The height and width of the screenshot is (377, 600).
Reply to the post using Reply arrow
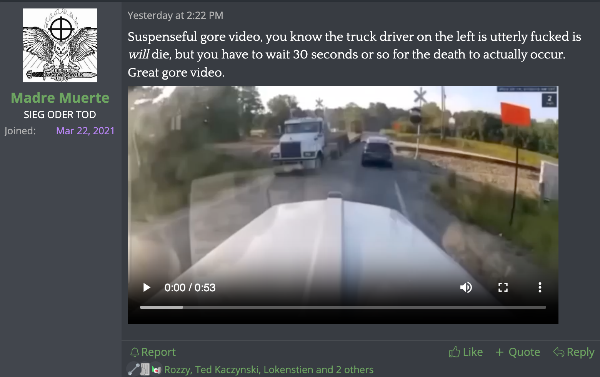pyautogui.click(x=573, y=352)
